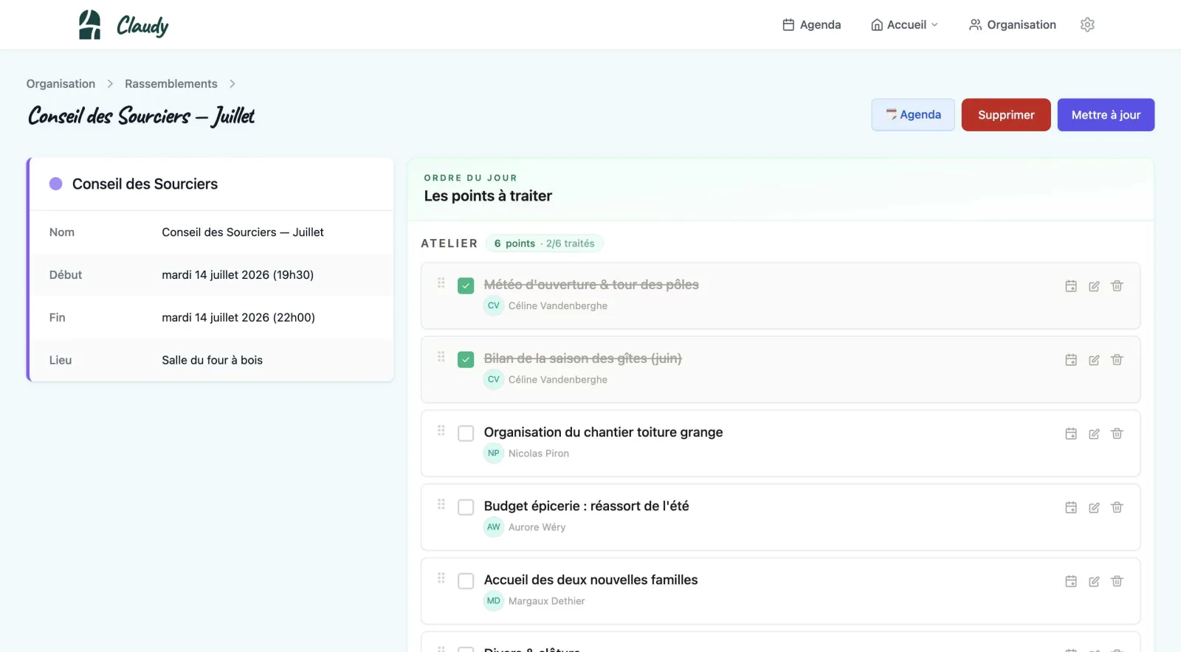This screenshot has width=1181, height=652.
Task: Open the settings gear icon
Action: point(1087,25)
